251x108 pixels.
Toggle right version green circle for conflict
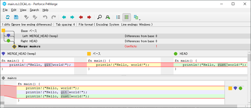click(240, 88)
